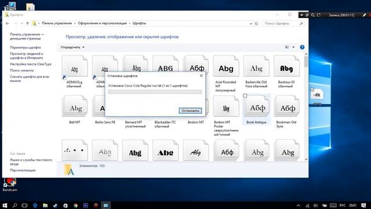Open Task View from taskbar
The width and height of the screenshot is (371, 209).
pos(24,205)
